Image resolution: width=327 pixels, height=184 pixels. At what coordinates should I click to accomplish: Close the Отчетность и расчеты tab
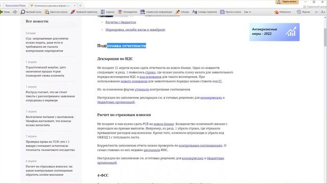[75, 6]
